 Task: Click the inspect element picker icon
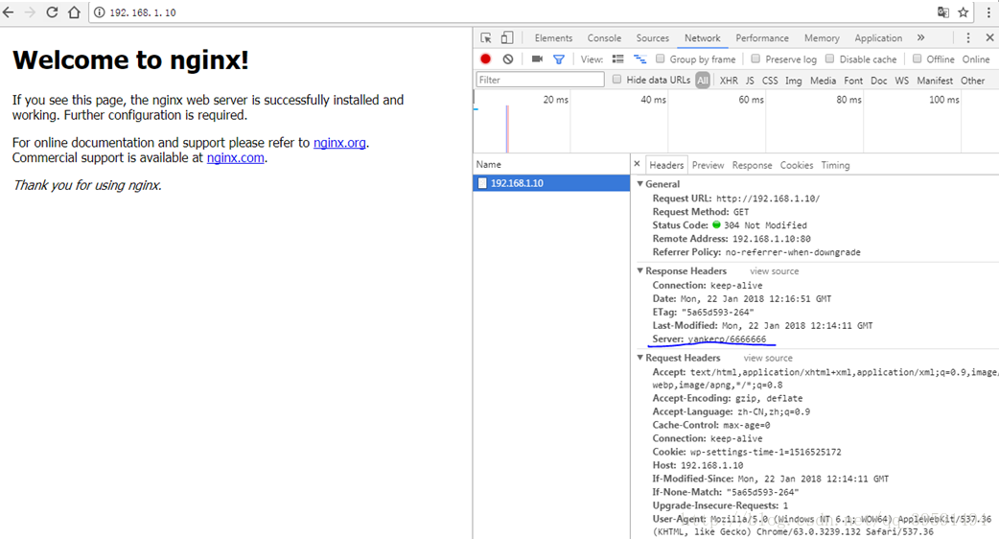click(486, 38)
